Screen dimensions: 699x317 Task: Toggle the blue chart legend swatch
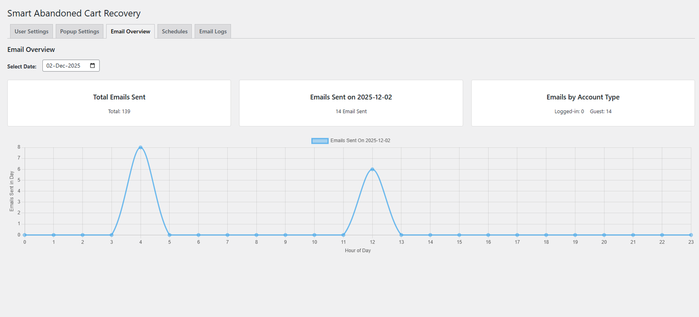tap(320, 141)
